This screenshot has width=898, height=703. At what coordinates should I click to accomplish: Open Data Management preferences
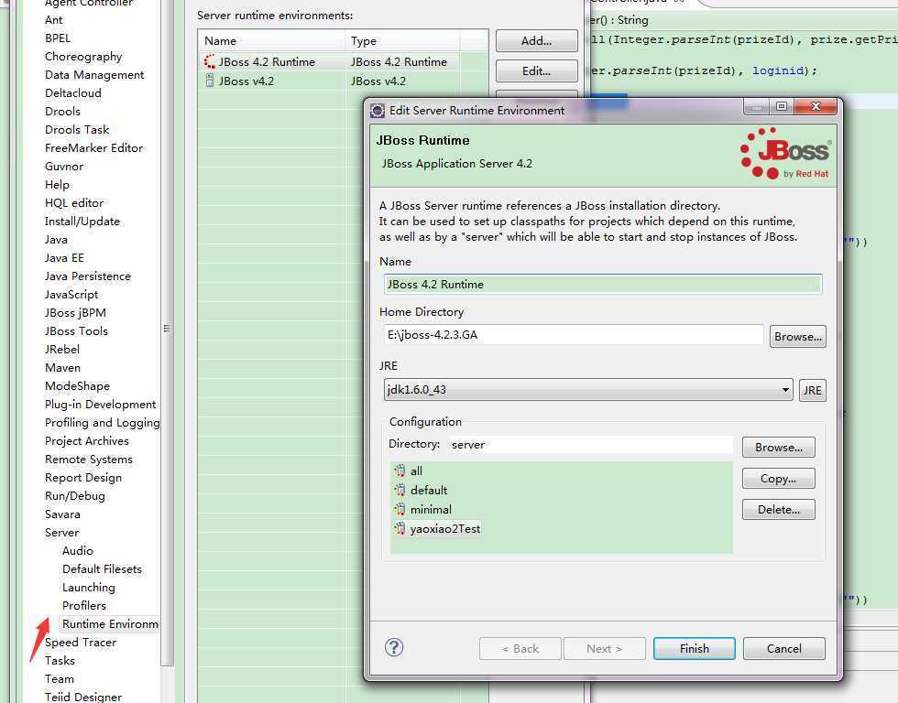[94, 74]
